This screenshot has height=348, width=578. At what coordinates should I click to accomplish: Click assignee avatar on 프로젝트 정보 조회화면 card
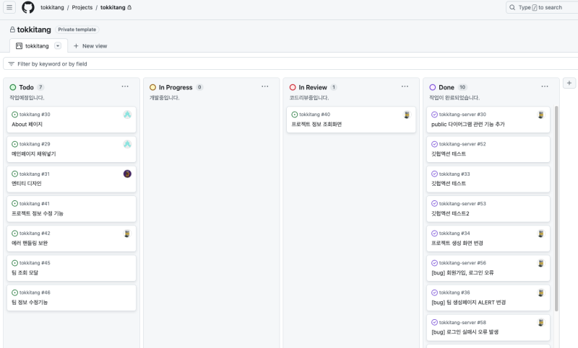pyautogui.click(x=407, y=115)
